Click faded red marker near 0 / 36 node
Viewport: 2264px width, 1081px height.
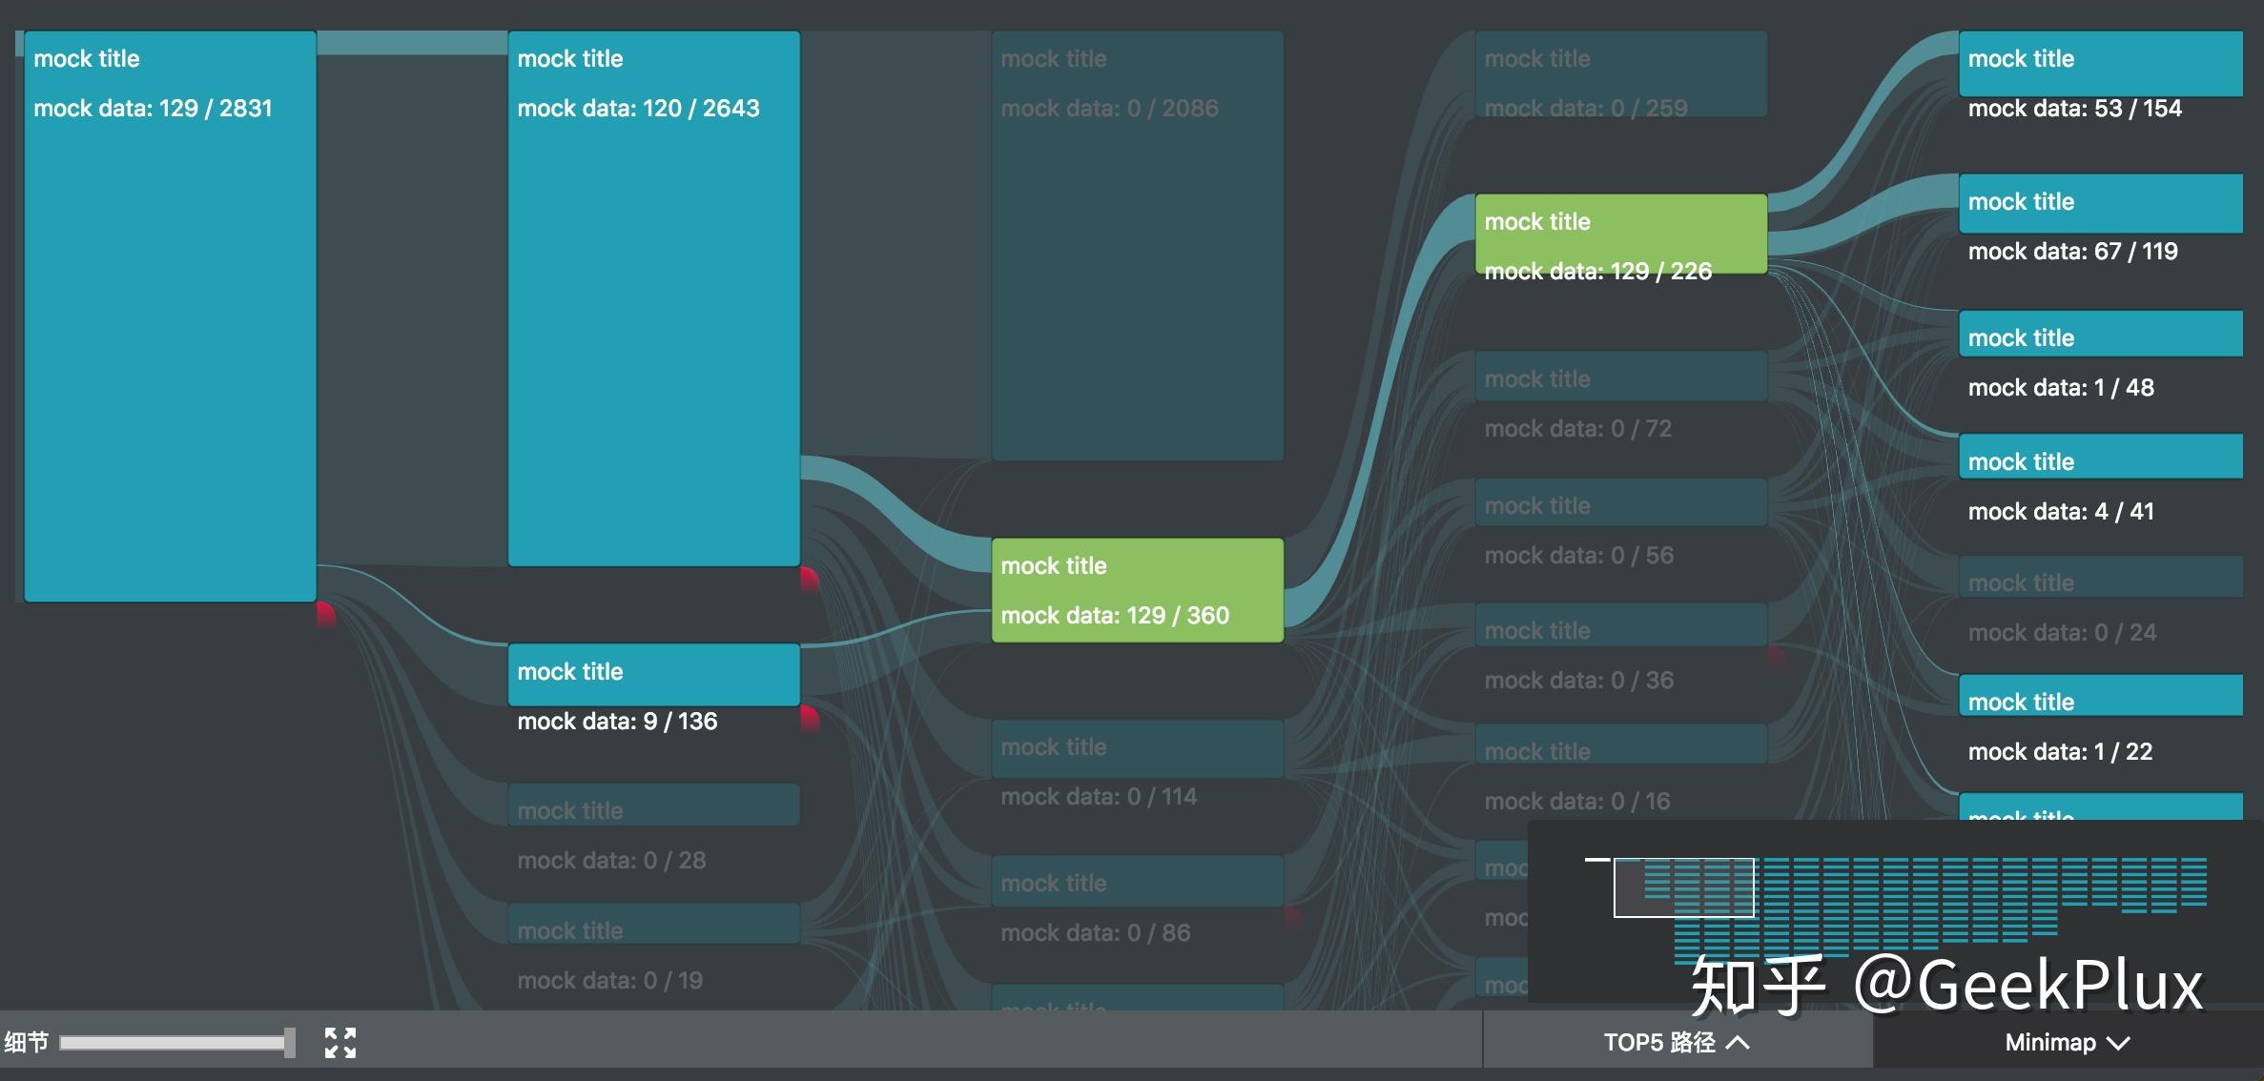[1776, 656]
